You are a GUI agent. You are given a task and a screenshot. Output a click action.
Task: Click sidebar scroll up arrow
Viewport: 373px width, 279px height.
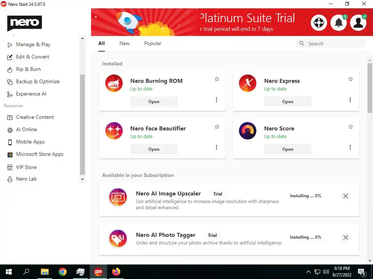(83, 38)
